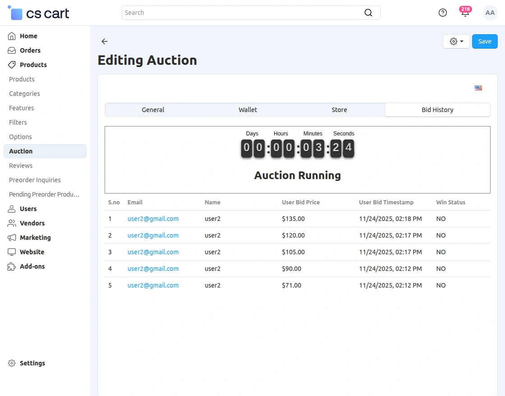
Task: Open the first user2@gmail.com email link
Action: pos(153,219)
